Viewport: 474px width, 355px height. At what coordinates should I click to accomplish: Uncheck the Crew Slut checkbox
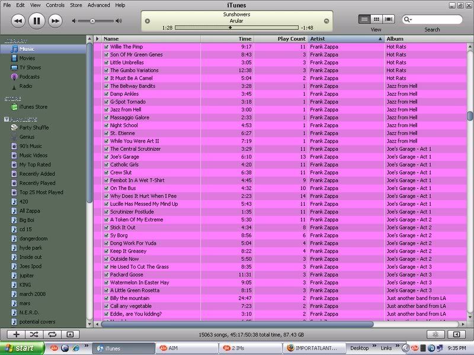pos(107,172)
